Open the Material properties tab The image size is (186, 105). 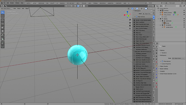coord(157,83)
